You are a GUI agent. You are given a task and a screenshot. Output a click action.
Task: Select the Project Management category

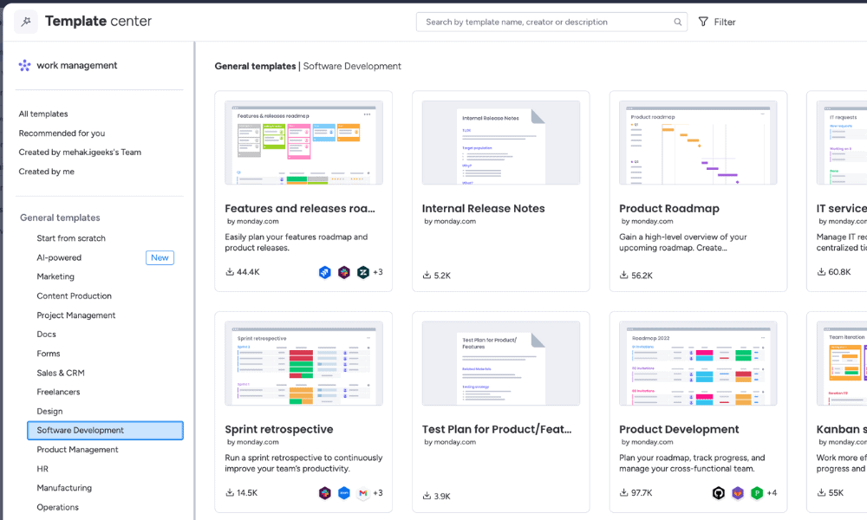point(76,315)
